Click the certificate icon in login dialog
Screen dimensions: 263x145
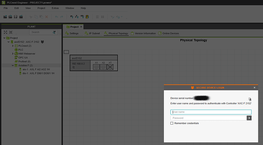coord(250,99)
